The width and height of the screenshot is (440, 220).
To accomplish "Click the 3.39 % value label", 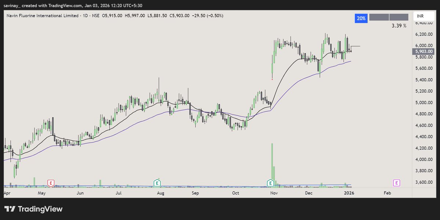I will [x=399, y=26].
